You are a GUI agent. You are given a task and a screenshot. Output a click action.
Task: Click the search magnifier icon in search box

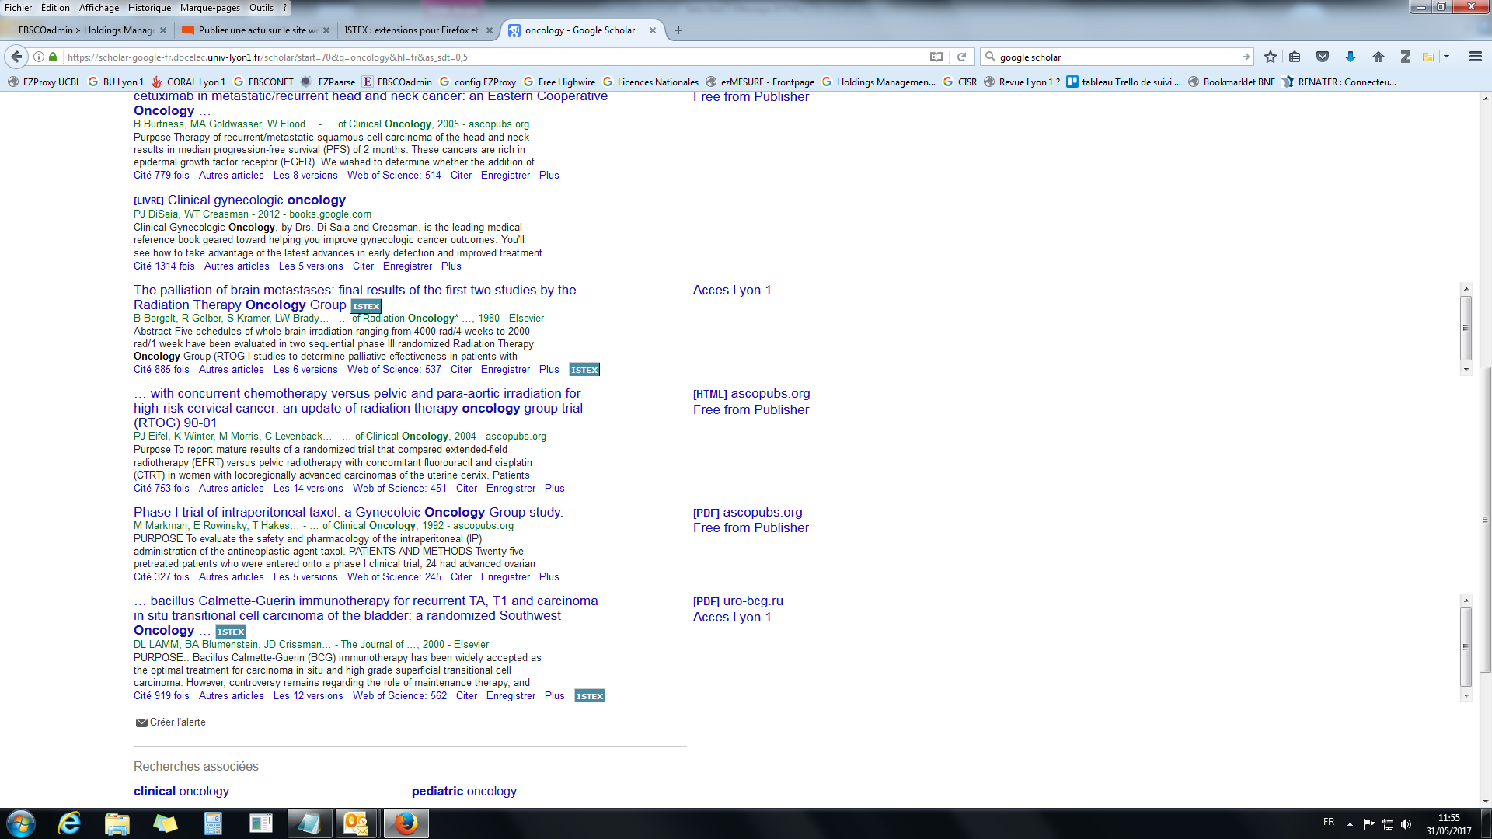click(x=990, y=57)
